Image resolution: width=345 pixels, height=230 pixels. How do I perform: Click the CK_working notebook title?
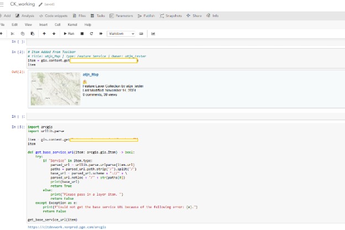[23, 4]
